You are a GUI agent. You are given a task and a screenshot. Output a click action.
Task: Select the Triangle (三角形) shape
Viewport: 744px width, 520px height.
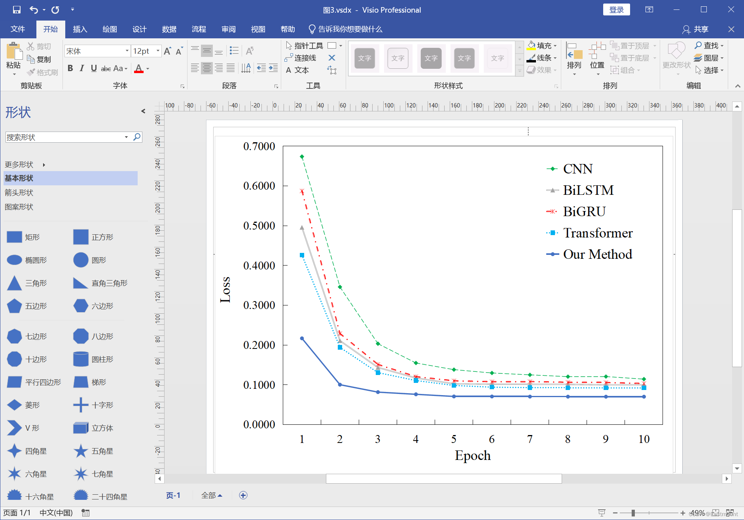(14, 283)
